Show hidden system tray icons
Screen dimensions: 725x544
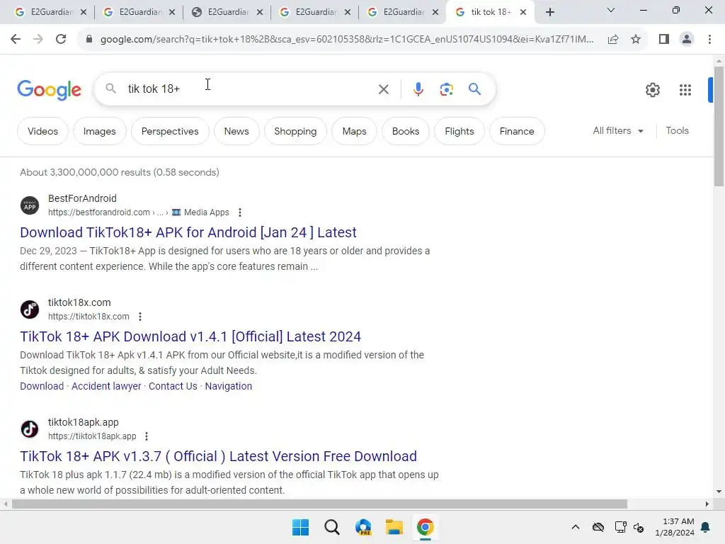coord(575,527)
